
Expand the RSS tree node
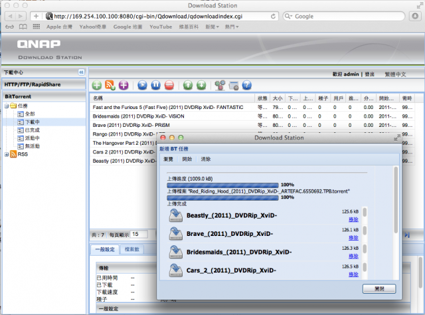tap(7, 154)
